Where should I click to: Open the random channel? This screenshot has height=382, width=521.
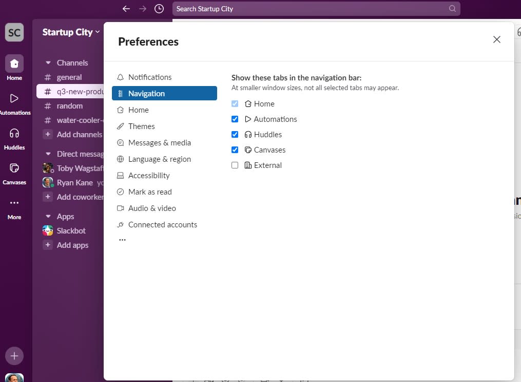[x=70, y=106]
